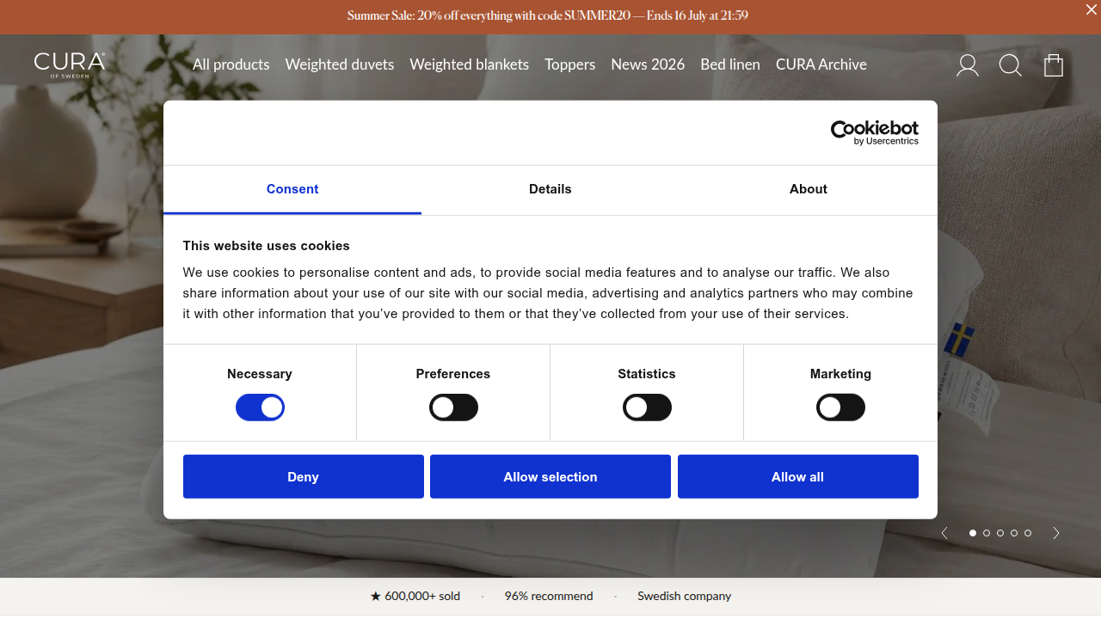Enable the Preferences cookies switch
The width and height of the screenshot is (1101, 619).
pos(453,408)
